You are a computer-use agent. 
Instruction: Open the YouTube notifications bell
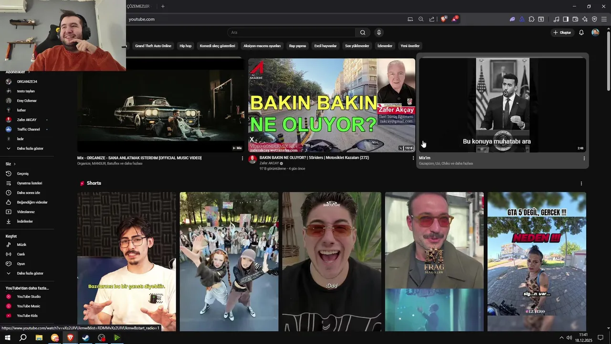click(x=581, y=32)
